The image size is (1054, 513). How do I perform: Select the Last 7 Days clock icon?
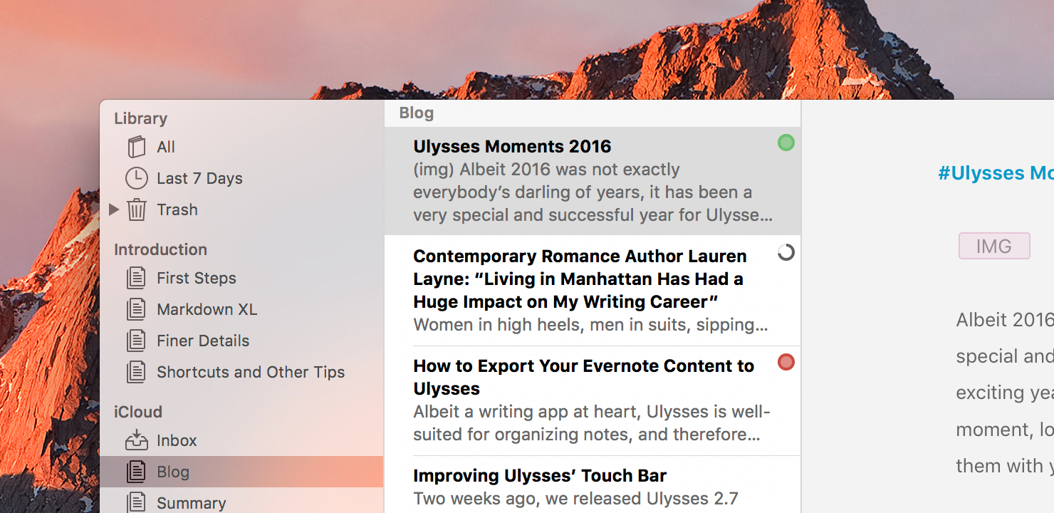click(137, 178)
